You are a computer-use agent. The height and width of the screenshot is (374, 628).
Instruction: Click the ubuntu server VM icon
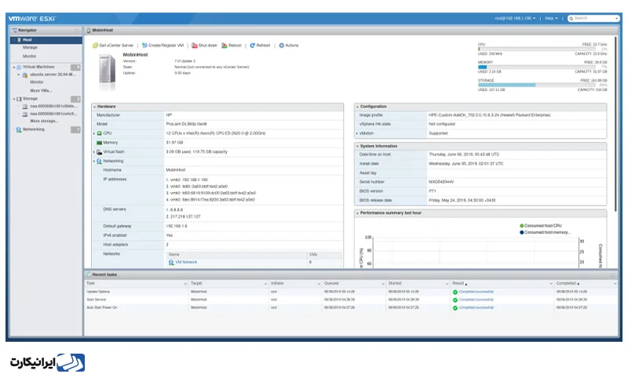[25, 74]
